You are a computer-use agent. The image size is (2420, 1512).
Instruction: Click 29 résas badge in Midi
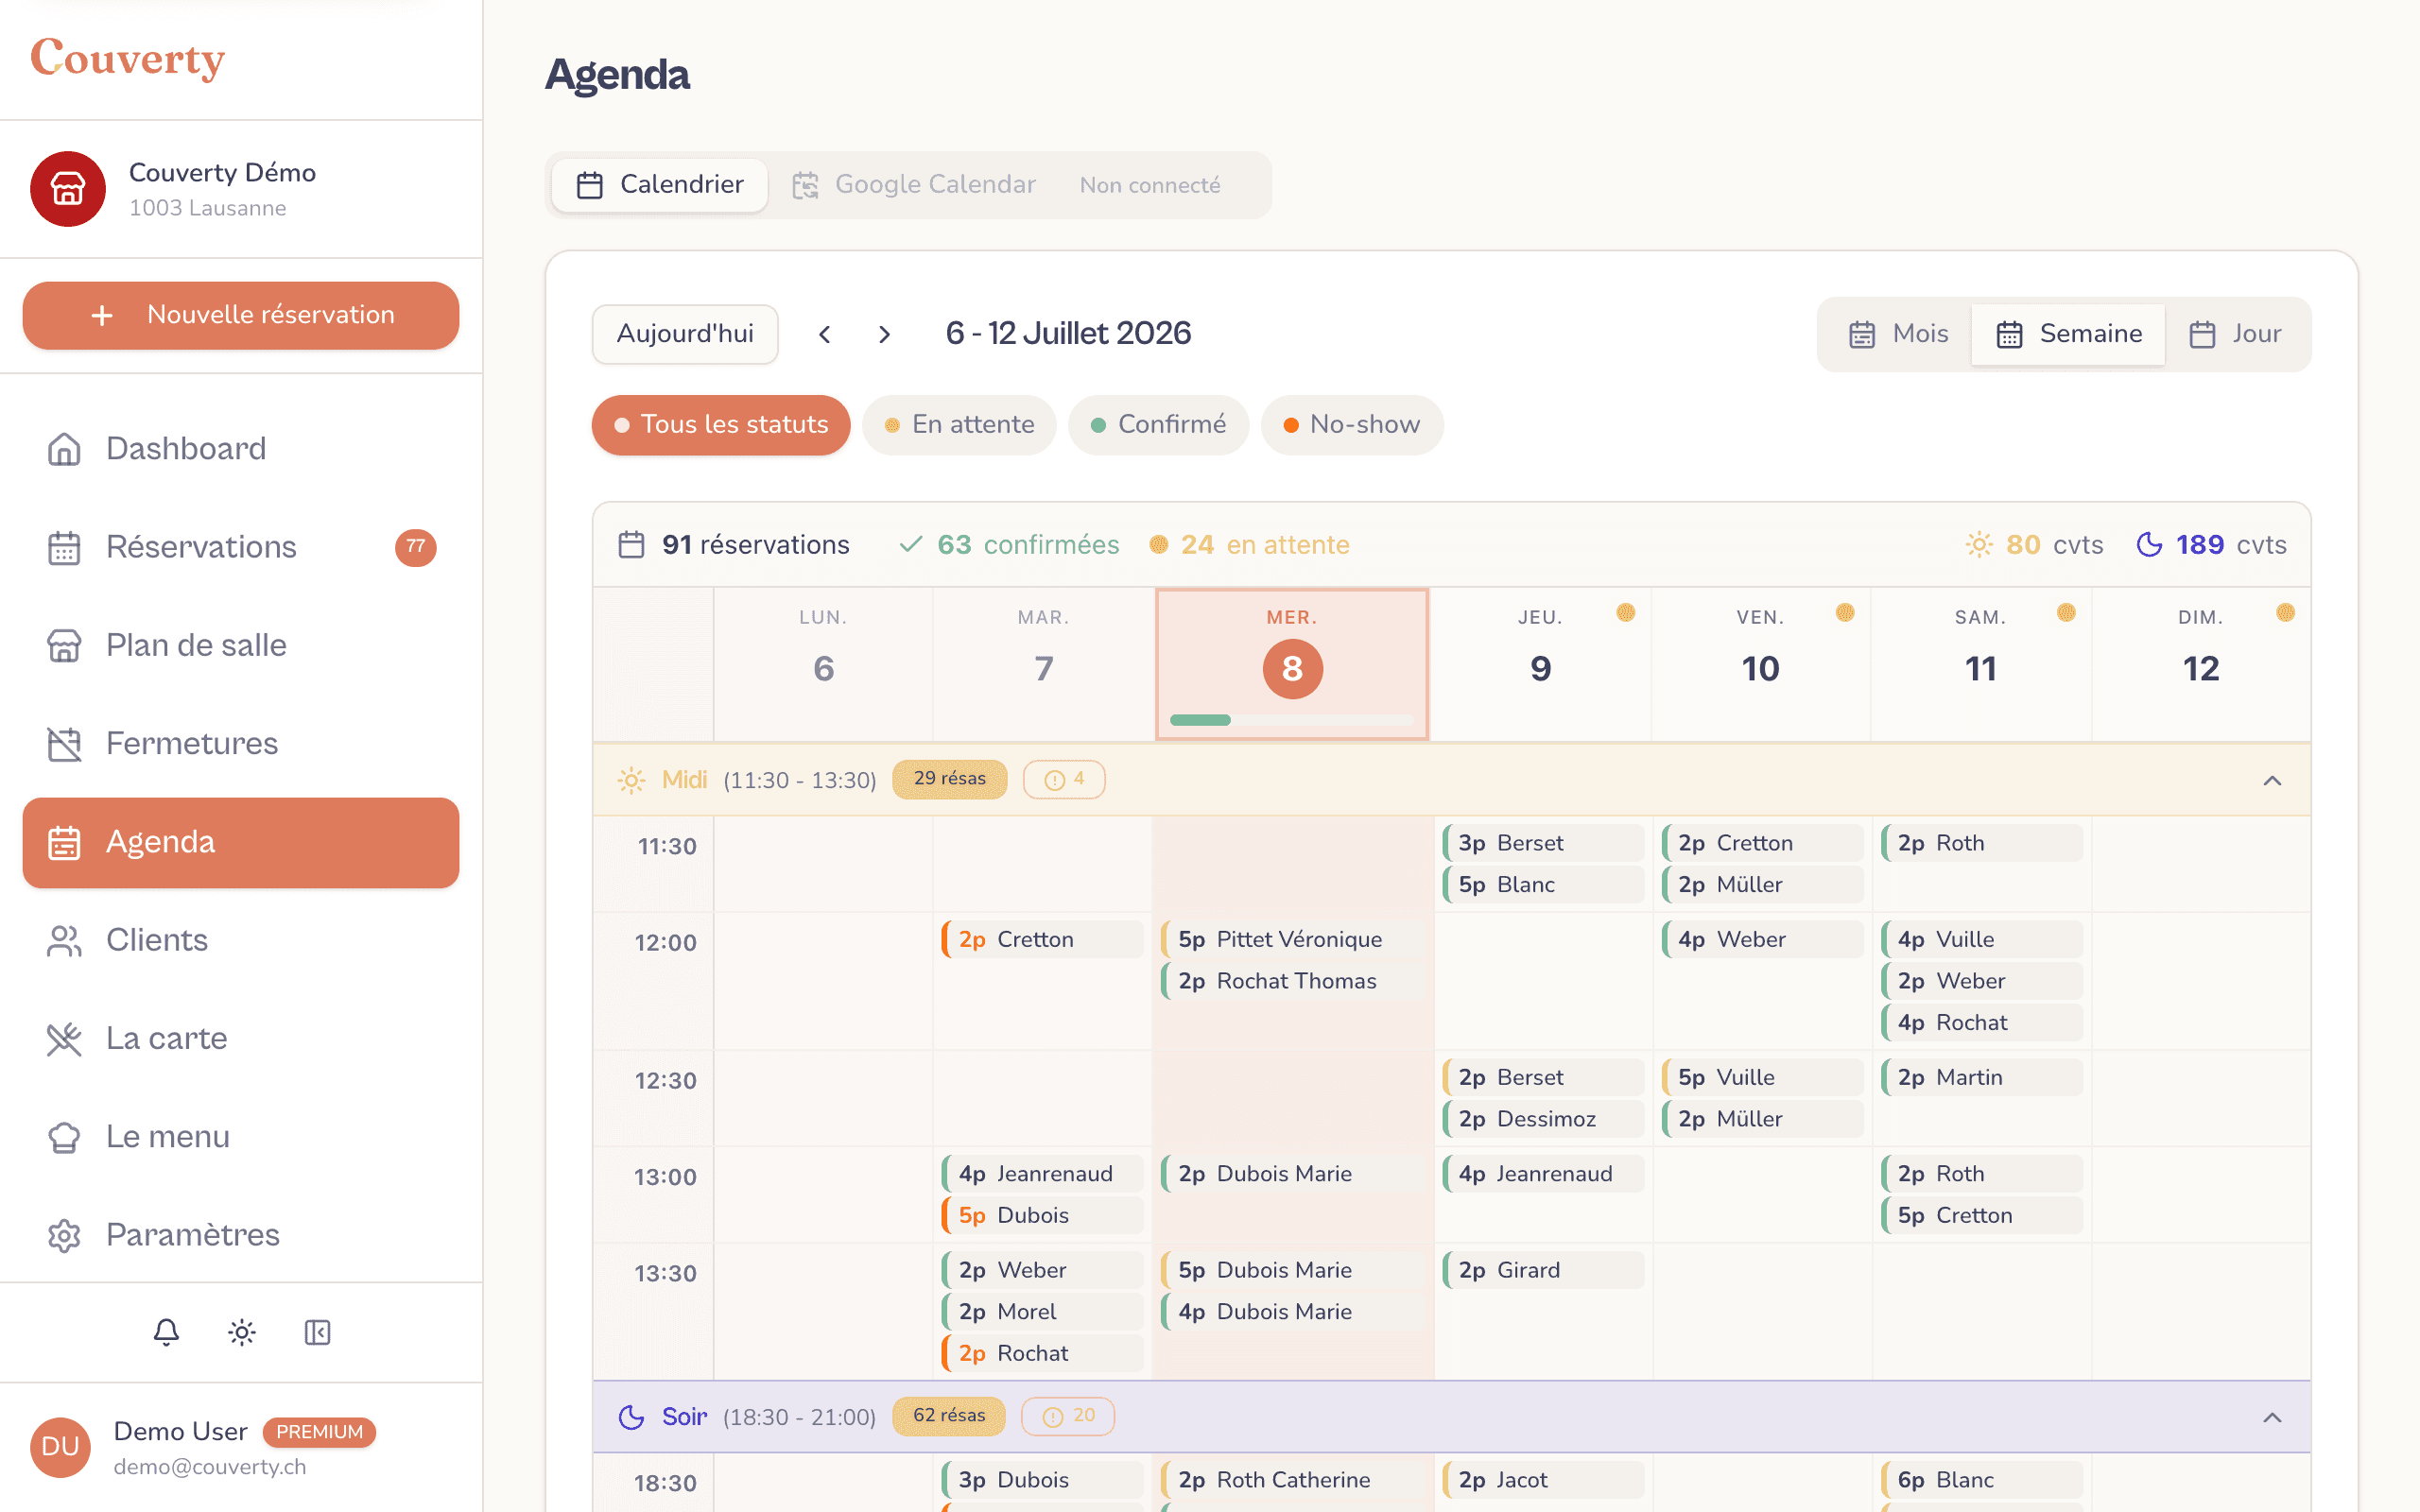949,779
